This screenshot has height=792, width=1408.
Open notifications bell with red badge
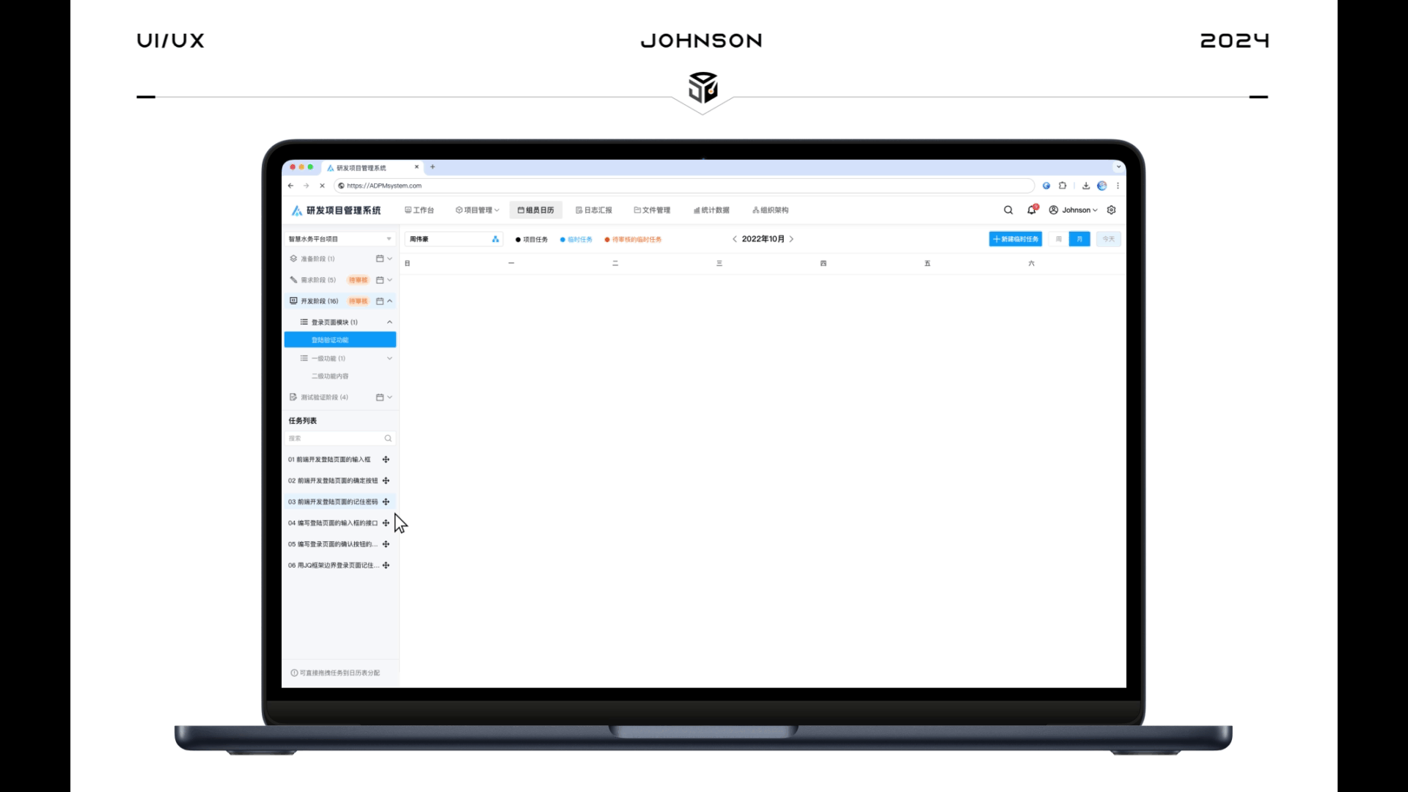tap(1032, 210)
